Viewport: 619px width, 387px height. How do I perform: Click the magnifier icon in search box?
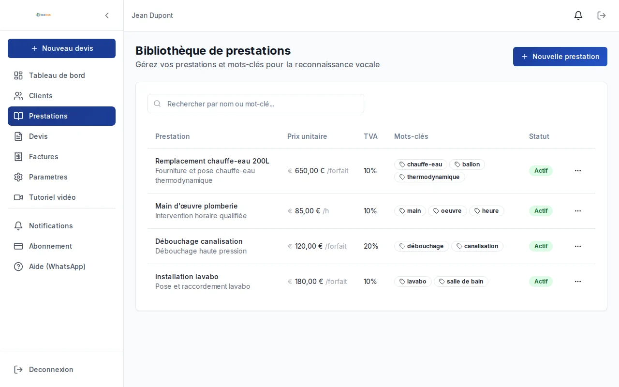pos(157,104)
